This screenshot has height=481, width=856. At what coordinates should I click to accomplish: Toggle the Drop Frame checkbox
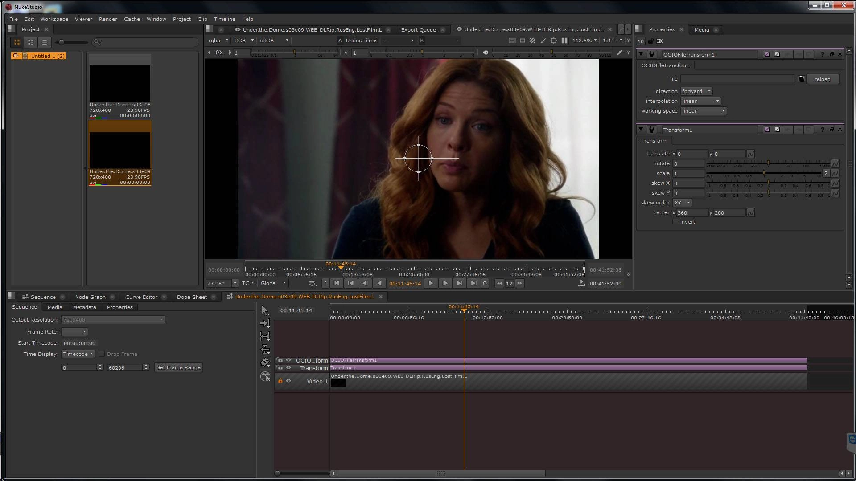coord(102,354)
